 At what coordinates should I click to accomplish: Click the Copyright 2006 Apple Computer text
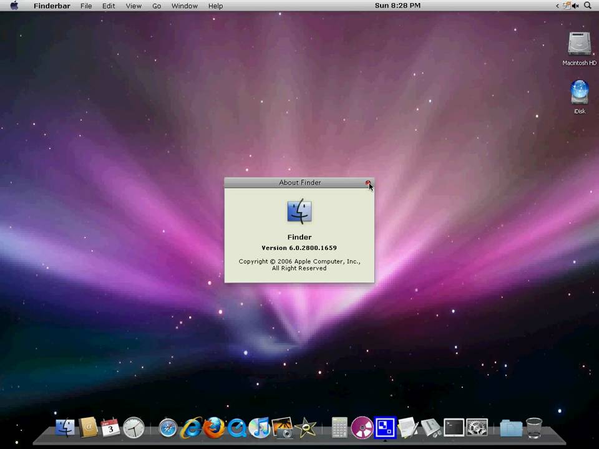pos(299,264)
